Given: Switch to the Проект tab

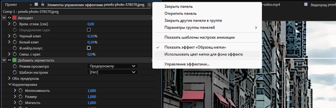Looking at the screenshot, I should [11, 5].
